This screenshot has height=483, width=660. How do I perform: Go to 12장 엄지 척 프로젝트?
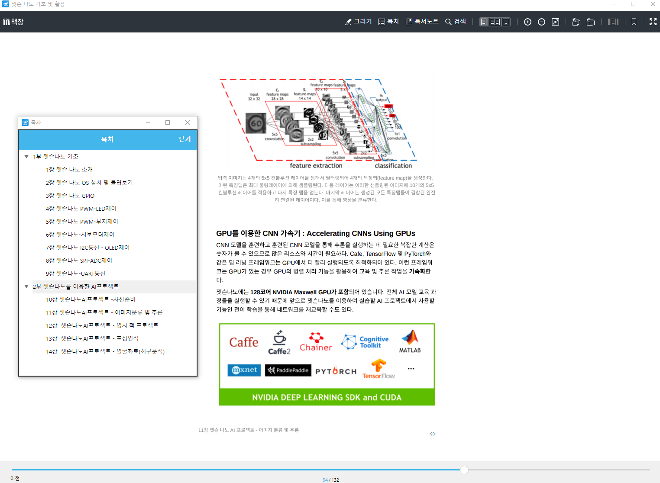click(x=102, y=325)
